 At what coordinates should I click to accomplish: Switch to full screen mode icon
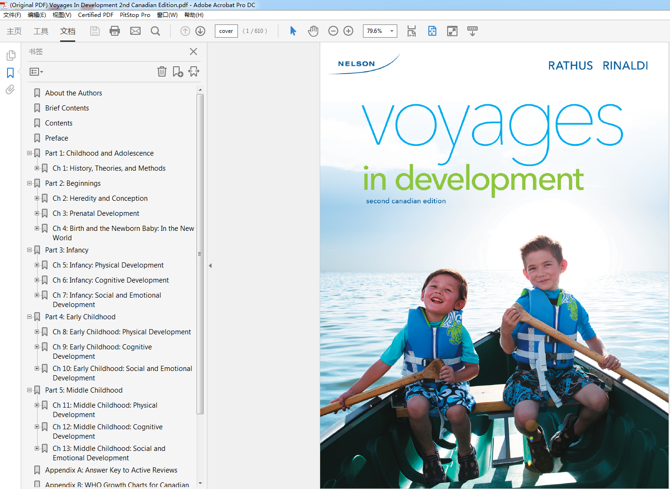pos(452,31)
